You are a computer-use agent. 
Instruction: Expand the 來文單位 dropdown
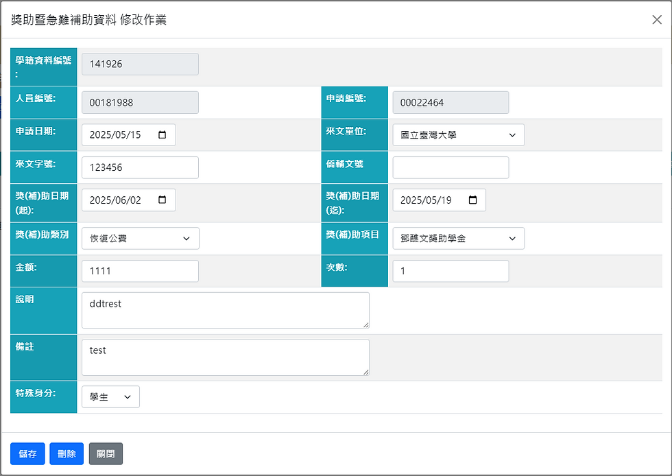pyautogui.click(x=458, y=135)
